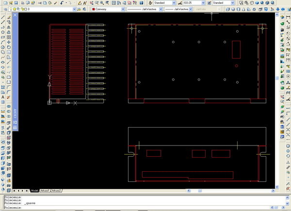Image resolution: width=291 pixels, height=211 pixels.
Task: Select the Rotate modify tool
Action: point(9,48)
